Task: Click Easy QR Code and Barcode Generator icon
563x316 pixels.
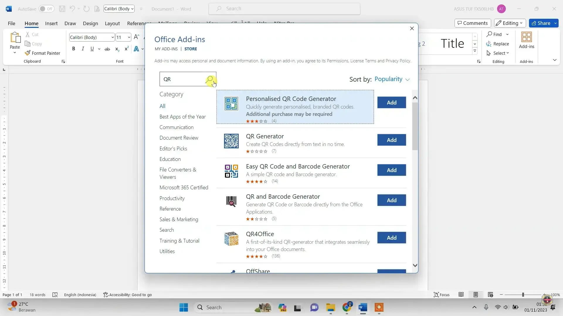Action: click(231, 171)
